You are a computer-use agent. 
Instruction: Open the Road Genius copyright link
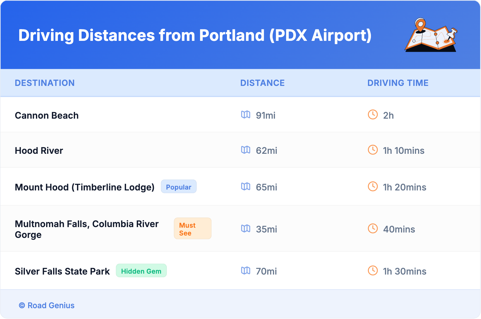point(47,305)
